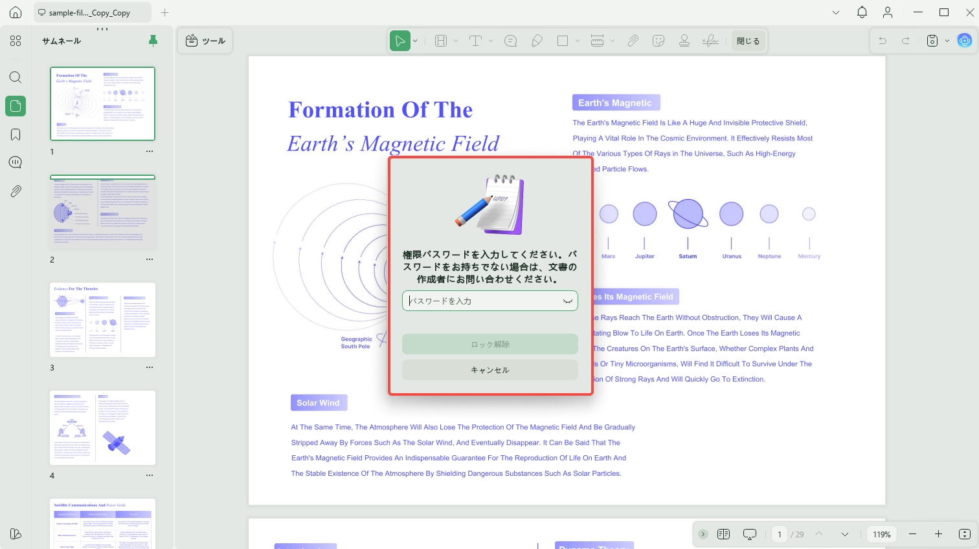The width and height of the screenshot is (979, 549).
Task: Open the comments panel icon
Action: click(16, 162)
